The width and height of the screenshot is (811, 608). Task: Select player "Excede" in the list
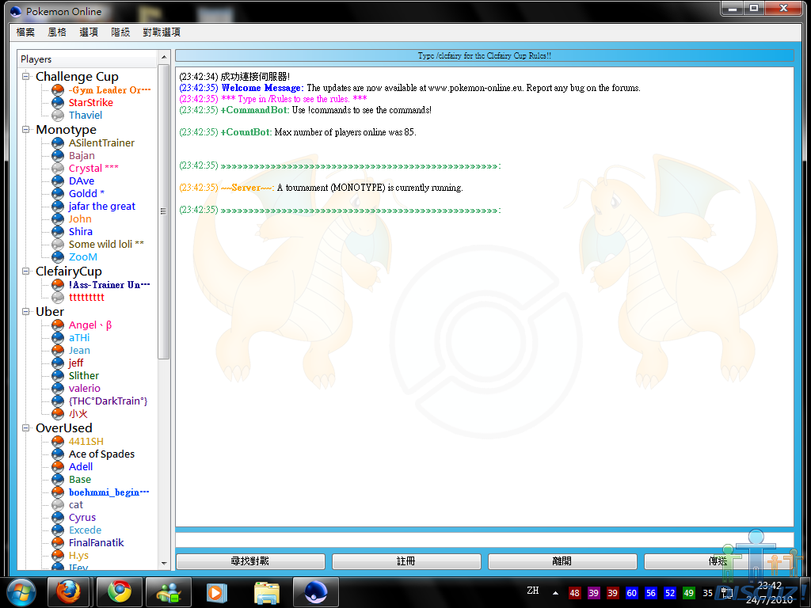click(x=85, y=530)
